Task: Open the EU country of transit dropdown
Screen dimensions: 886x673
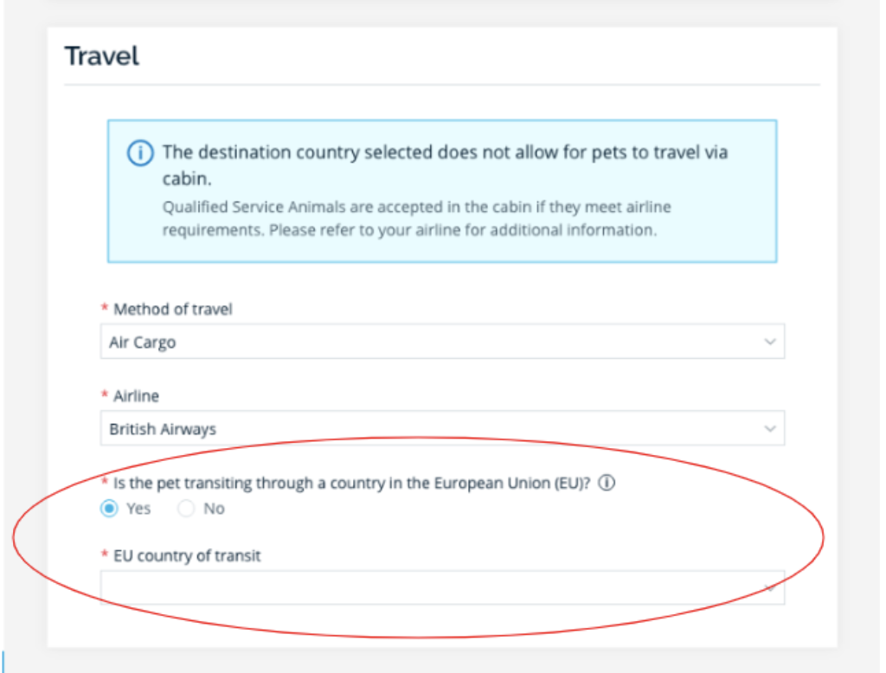Action: tap(442, 587)
